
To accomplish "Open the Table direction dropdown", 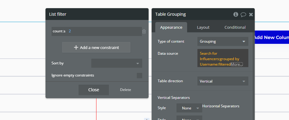I will click(x=223, y=81).
